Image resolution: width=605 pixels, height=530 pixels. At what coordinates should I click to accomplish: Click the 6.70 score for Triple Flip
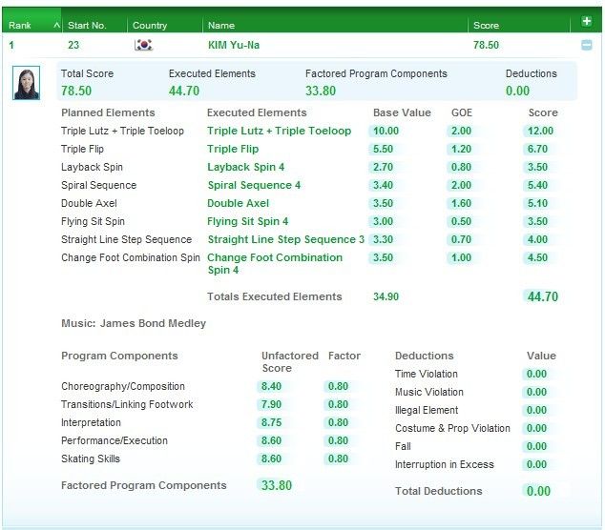[537, 149]
